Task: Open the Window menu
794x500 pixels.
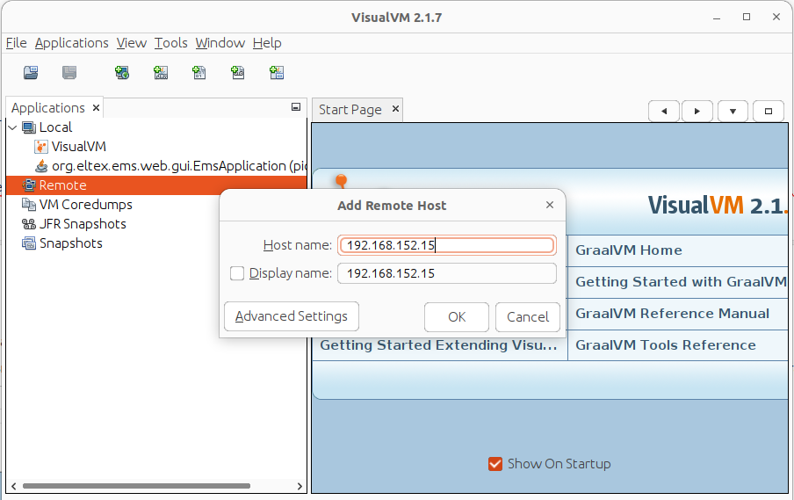Action: click(x=220, y=43)
